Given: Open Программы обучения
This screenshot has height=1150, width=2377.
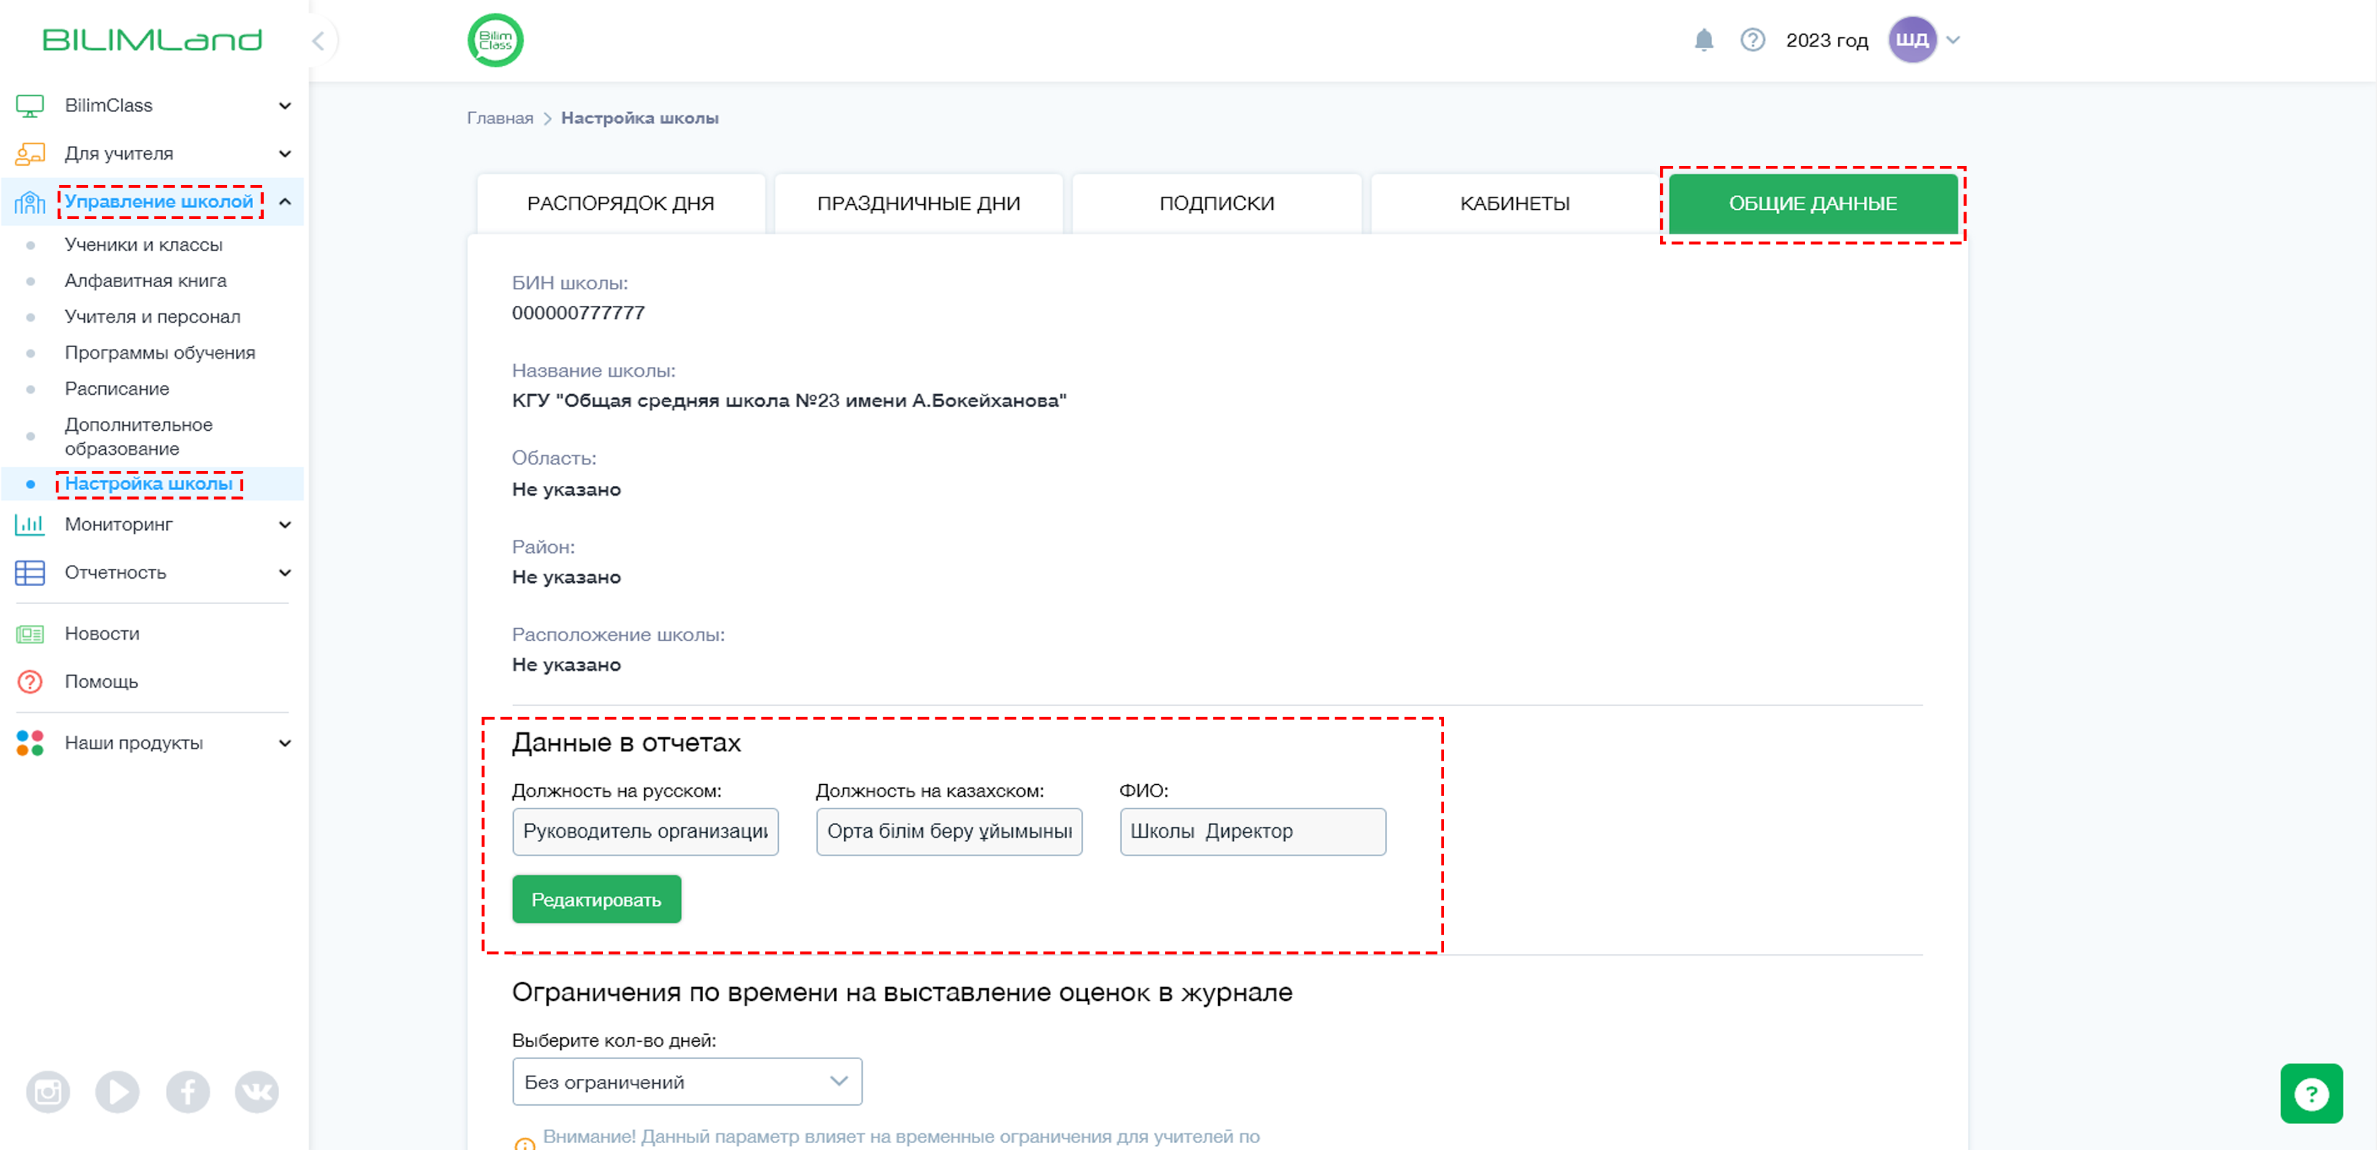Looking at the screenshot, I should pos(160,353).
